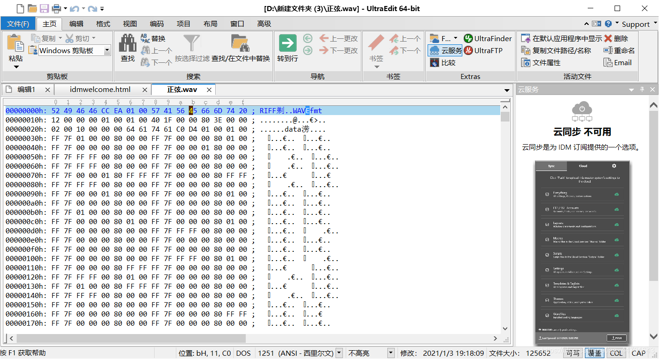Collapse the ribbon with caret arrow
This screenshot has height=359, width=659.
587,24
